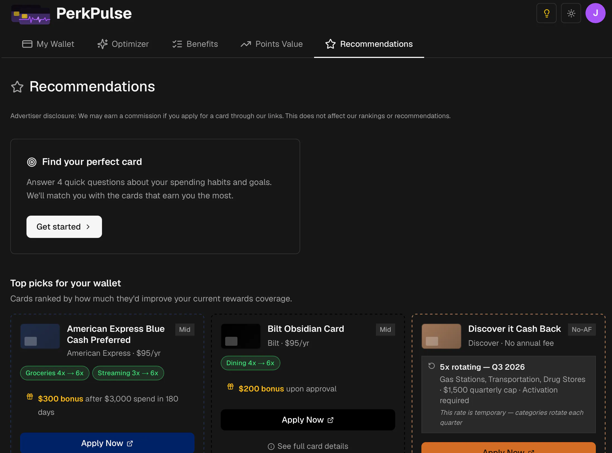Click the Advertiser disclosure text

click(x=230, y=116)
